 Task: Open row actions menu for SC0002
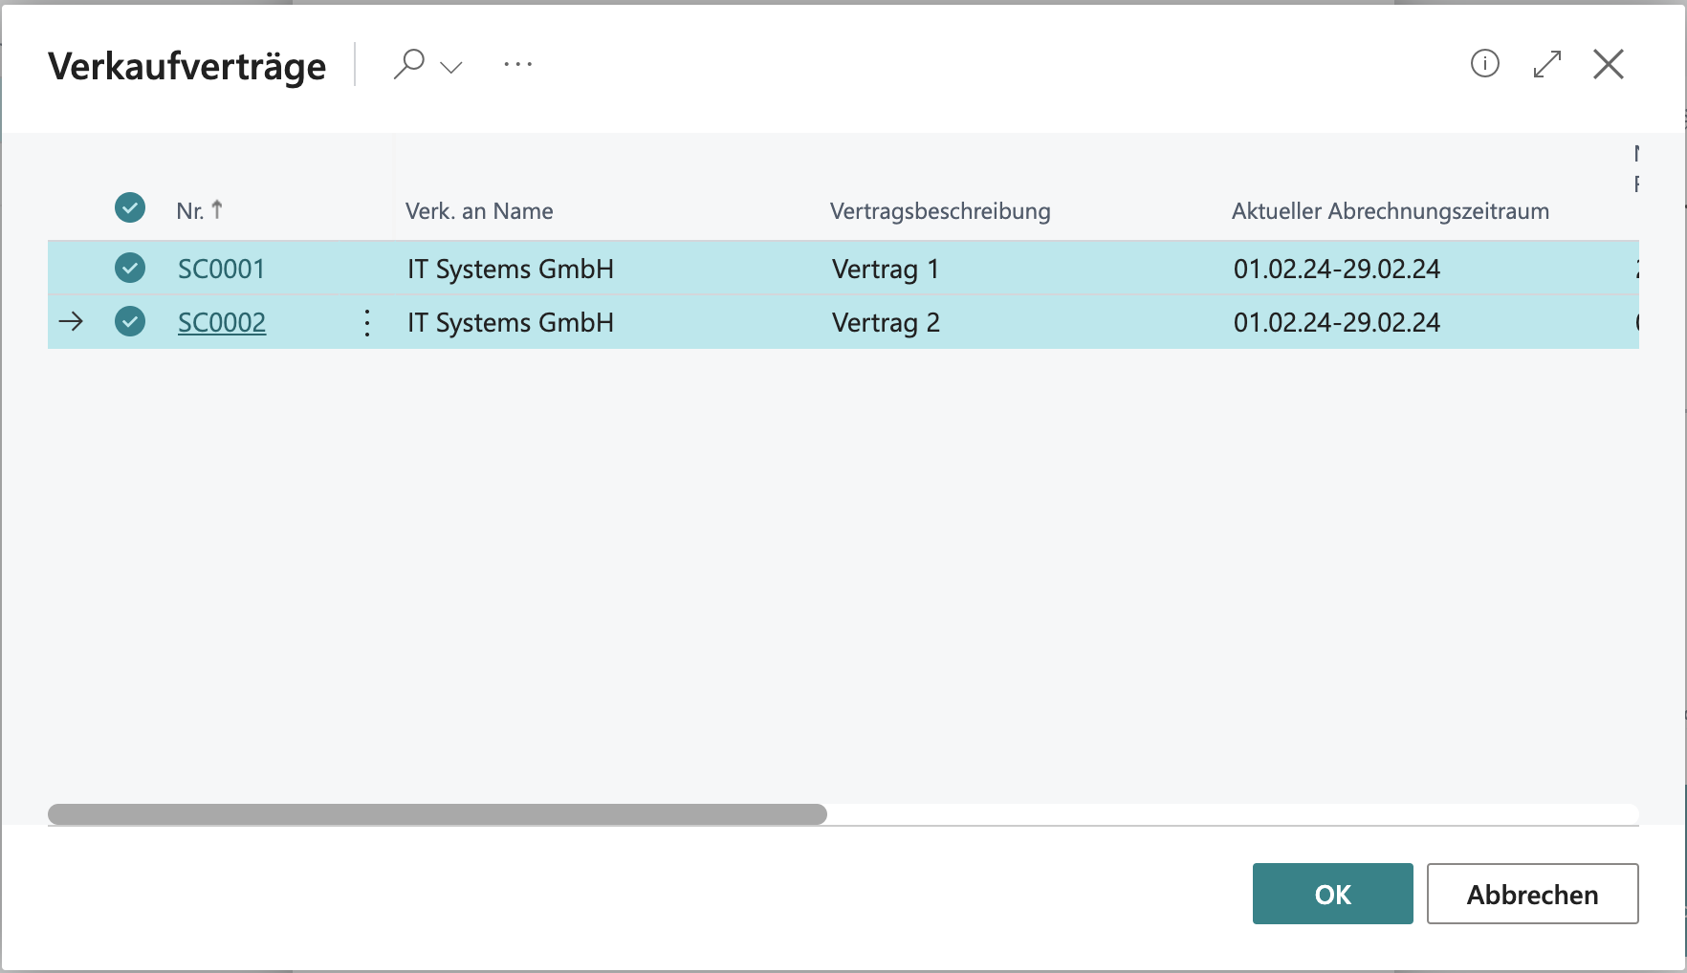[x=367, y=322]
